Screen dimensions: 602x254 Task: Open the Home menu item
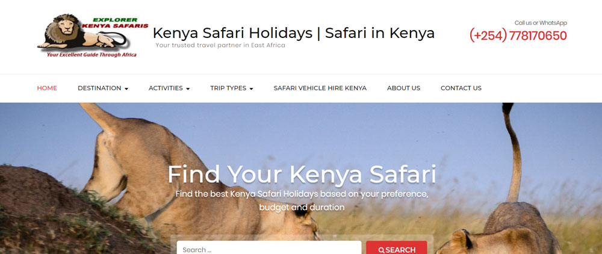coord(47,88)
